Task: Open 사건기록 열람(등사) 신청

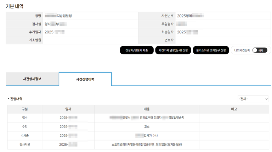Action: tap(173, 50)
